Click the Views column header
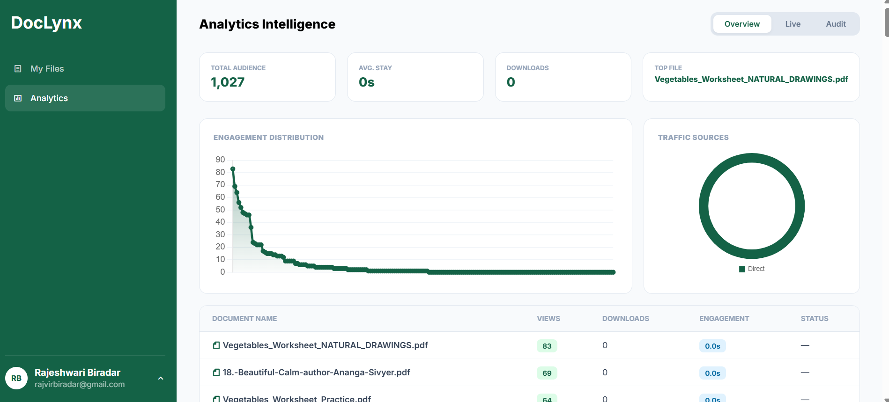The height and width of the screenshot is (402, 889). pos(548,319)
